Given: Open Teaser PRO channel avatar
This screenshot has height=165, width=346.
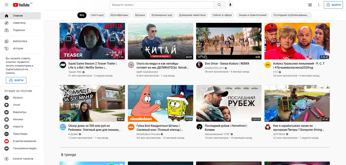Looking at the screenshot, I should pyautogui.click(x=63, y=65).
